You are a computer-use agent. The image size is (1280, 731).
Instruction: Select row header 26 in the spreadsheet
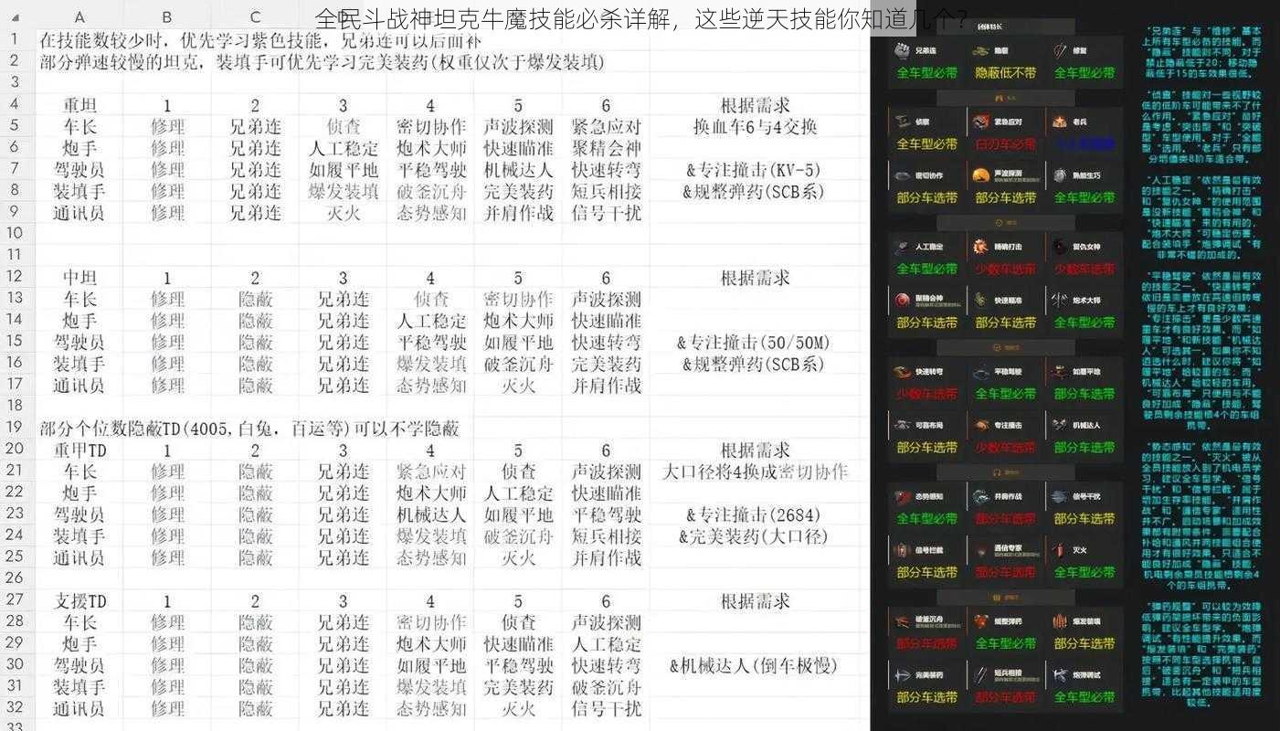pyautogui.click(x=16, y=578)
